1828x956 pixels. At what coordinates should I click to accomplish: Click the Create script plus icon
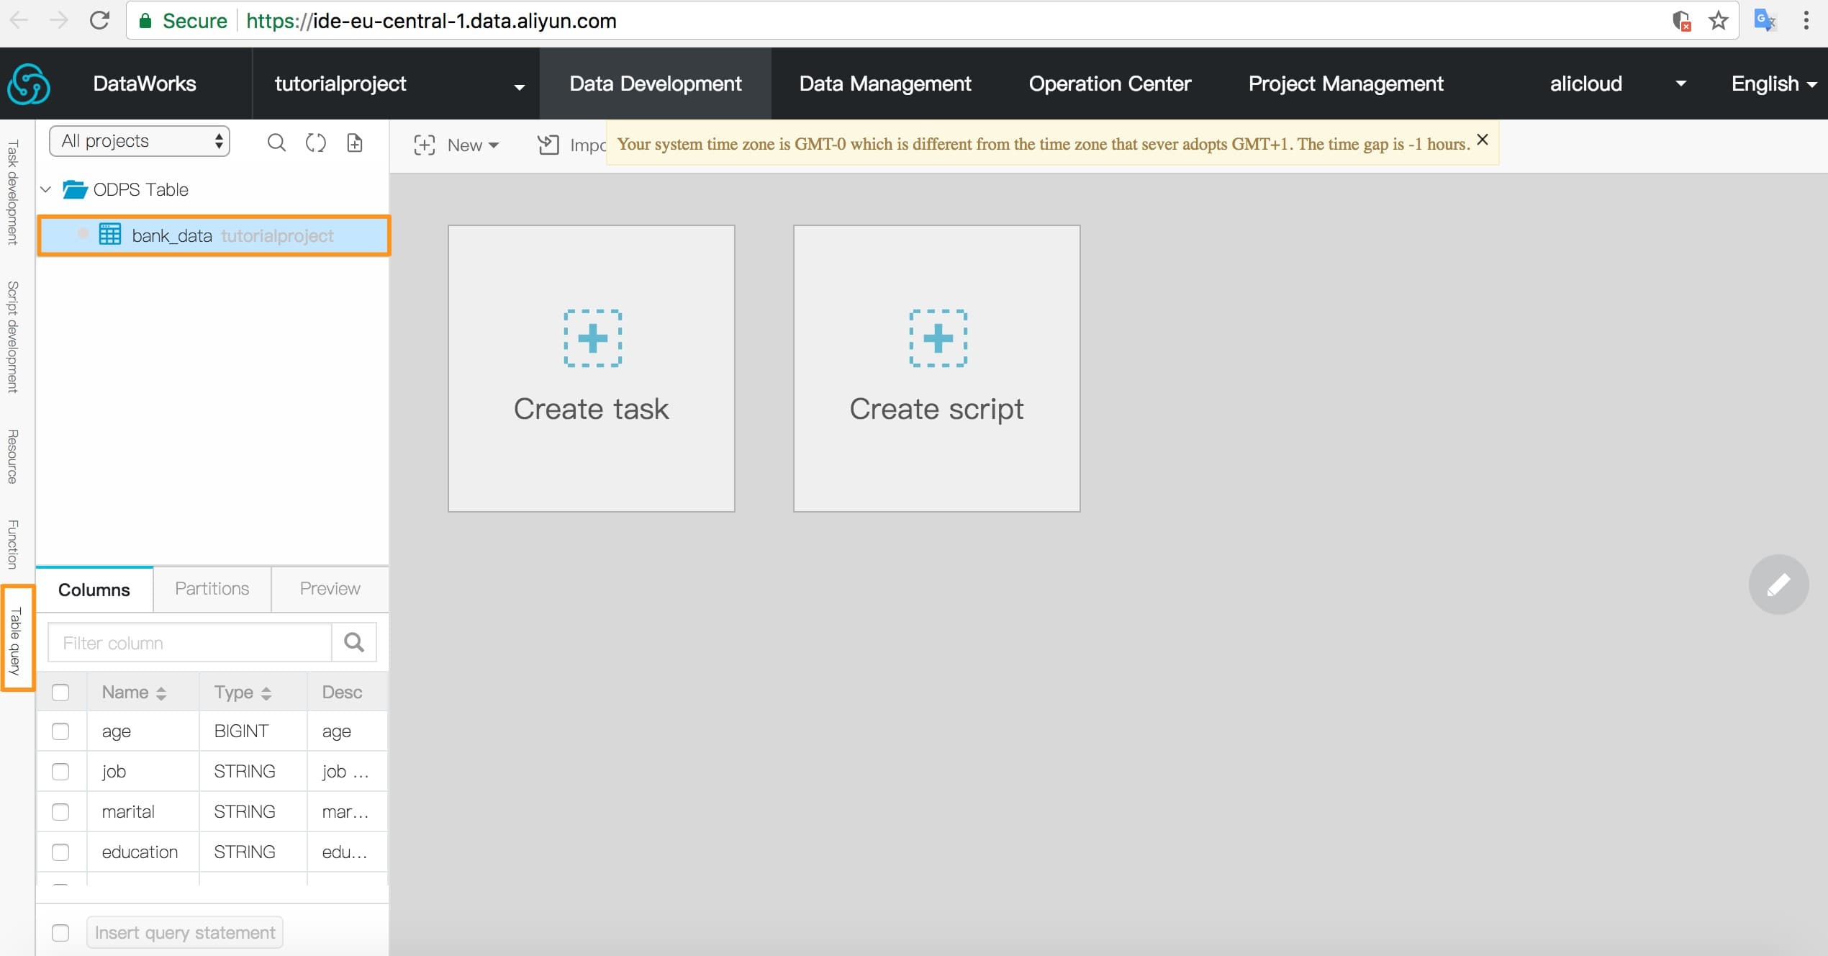(938, 338)
